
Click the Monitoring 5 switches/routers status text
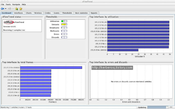(x=16, y=107)
